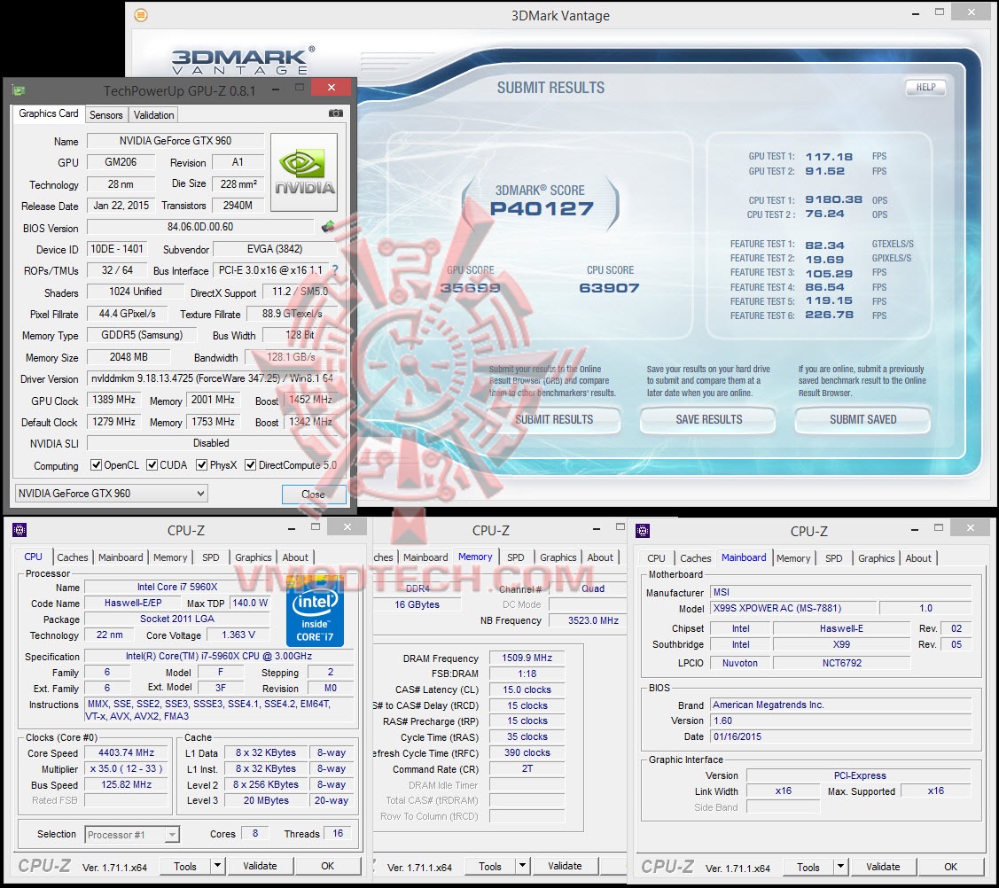Click the 3DMark Vantage orange title icon
The height and width of the screenshot is (888, 999).
[142, 15]
